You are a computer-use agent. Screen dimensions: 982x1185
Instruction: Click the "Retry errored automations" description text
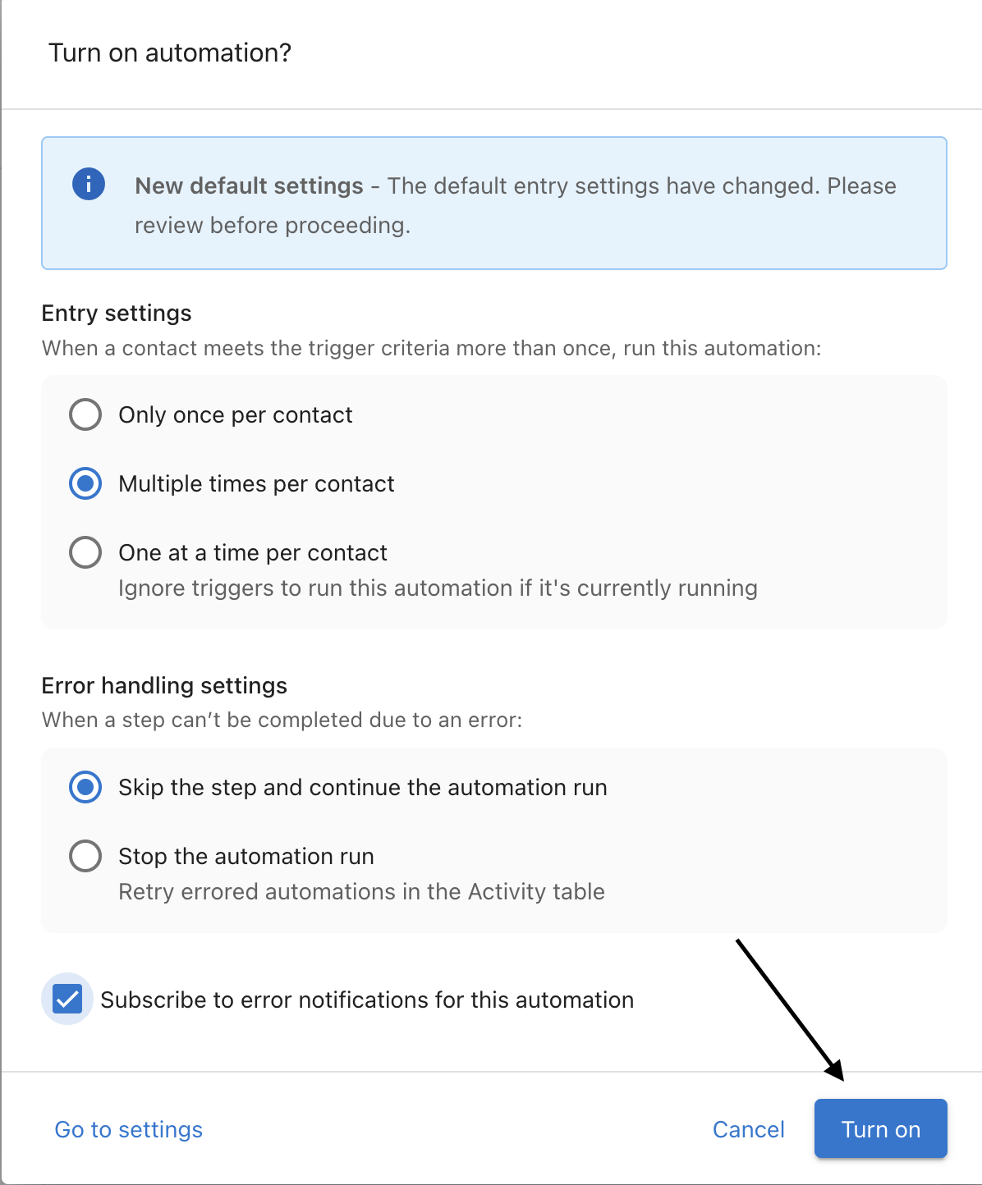point(361,892)
